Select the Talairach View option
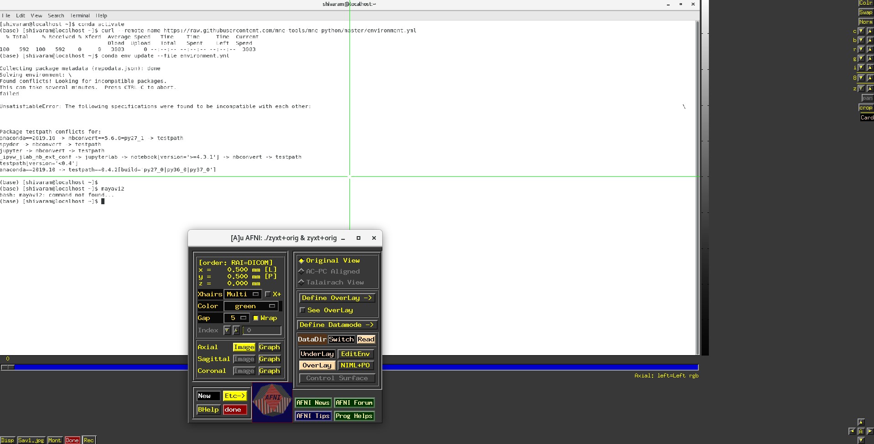 (x=331, y=282)
